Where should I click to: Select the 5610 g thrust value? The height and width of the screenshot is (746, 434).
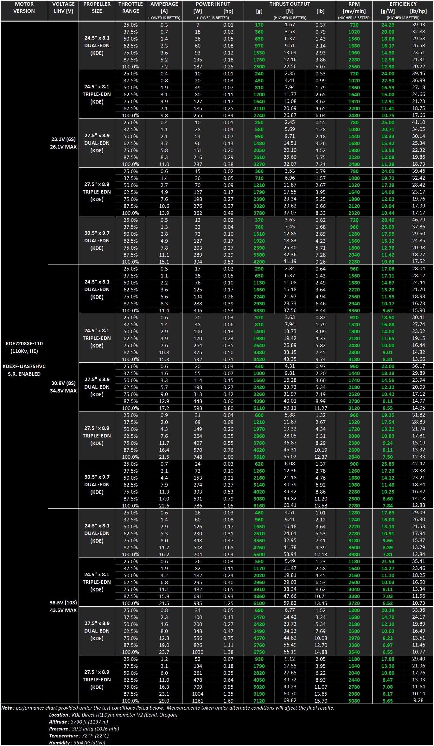[259, 457]
